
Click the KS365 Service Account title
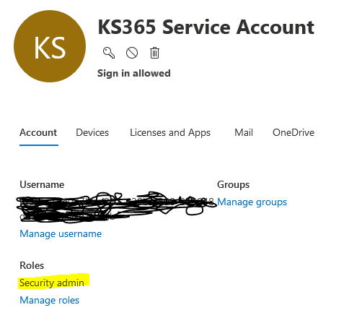click(206, 27)
